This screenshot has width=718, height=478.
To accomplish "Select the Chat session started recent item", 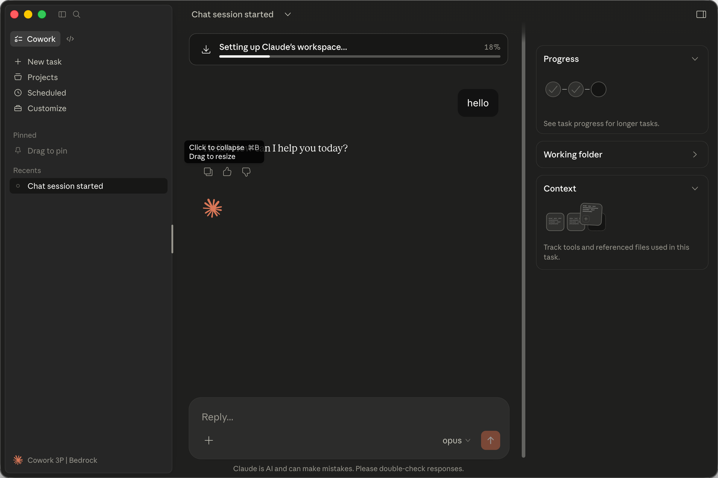I will [89, 186].
